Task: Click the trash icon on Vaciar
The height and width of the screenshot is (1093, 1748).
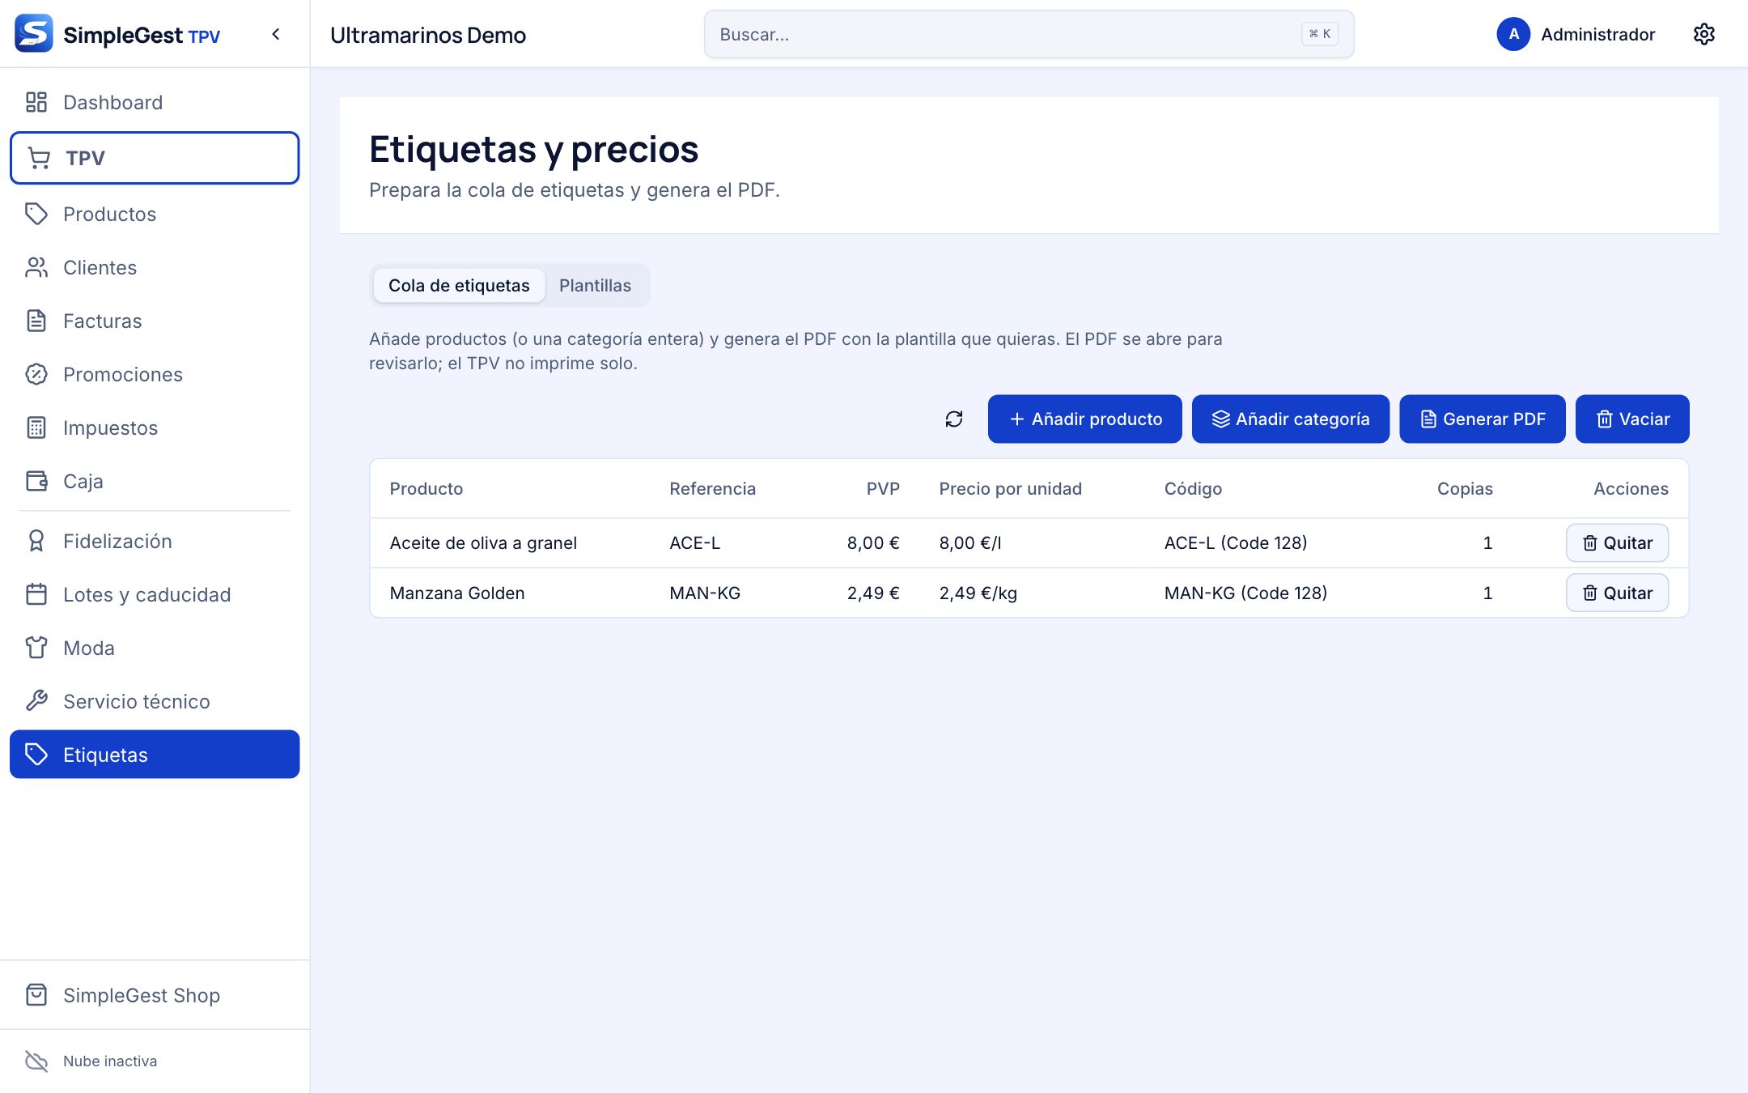Action: click(1605, 419)
